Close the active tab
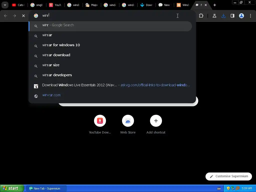 point(206,5)
